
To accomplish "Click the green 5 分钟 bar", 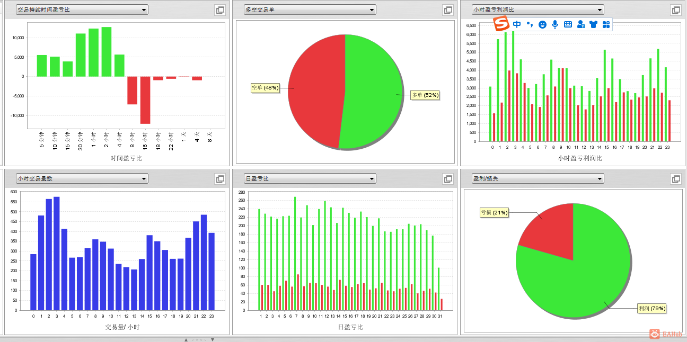I will 42,66.
